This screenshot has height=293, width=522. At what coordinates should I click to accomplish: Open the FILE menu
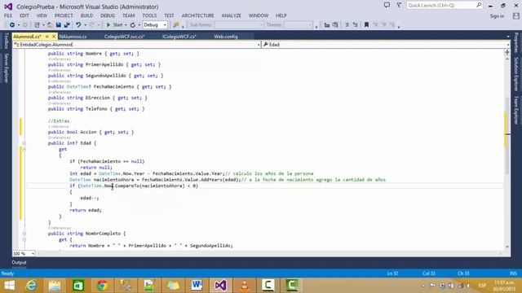[8, 15]
